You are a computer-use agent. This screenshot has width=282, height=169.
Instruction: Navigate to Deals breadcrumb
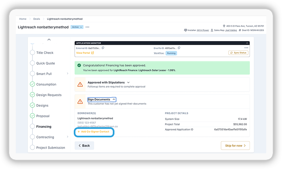point(37,19)
